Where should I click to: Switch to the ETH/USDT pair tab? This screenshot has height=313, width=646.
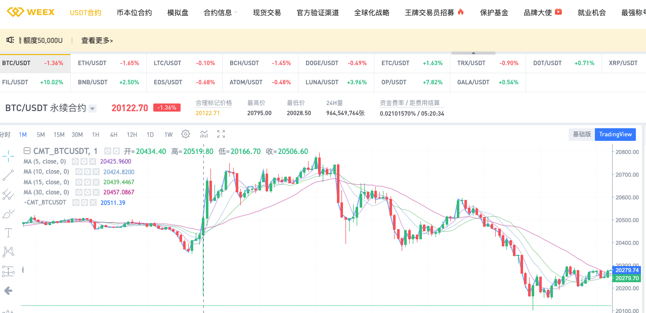click(x=92, y=63)
